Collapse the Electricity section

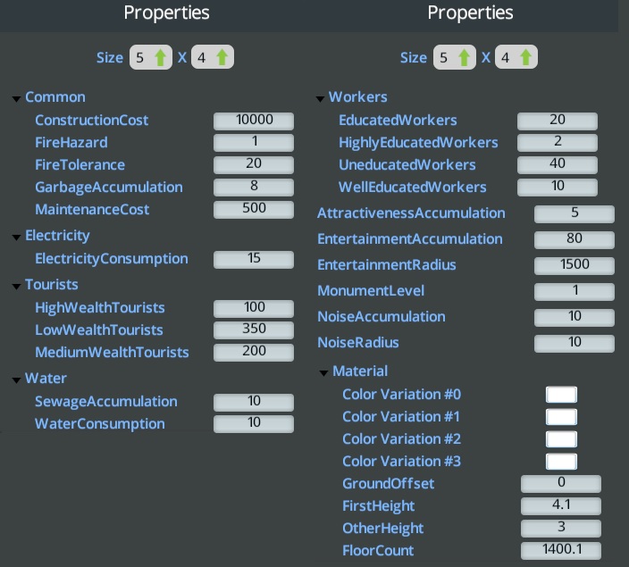(x=17, y=237)
